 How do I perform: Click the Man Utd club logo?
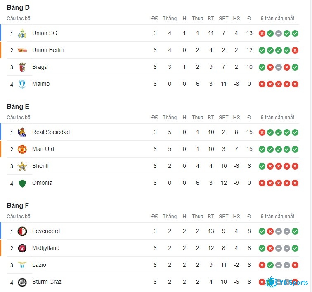tap(22, 149)
